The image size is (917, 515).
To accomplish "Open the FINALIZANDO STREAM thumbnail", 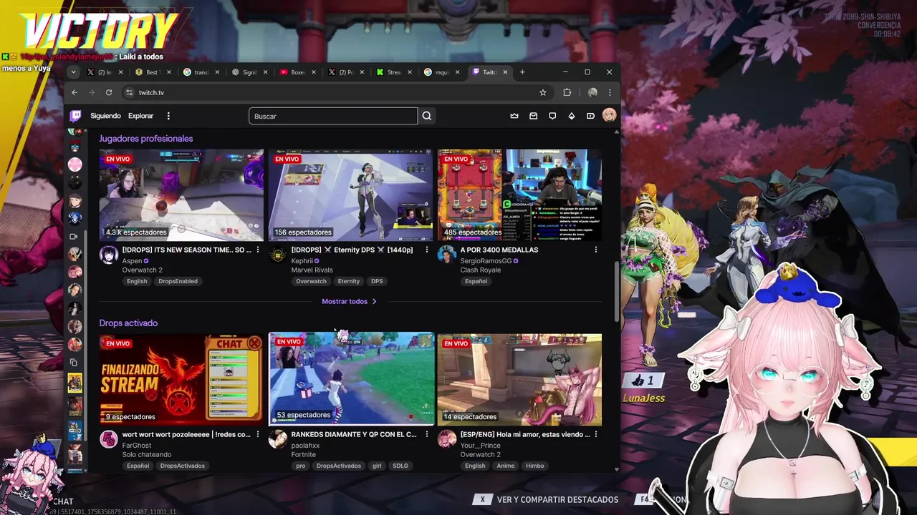I will 181,379.
